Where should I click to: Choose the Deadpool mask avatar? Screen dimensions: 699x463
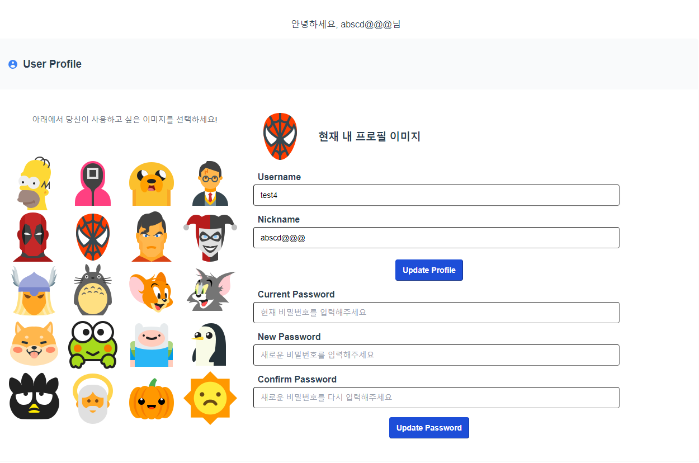pos(34,237)
